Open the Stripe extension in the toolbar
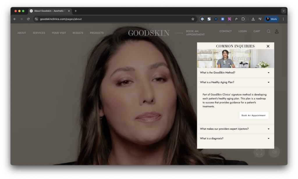Image resolution: width=298 pixels, height=179 pixels. point(209,19)
